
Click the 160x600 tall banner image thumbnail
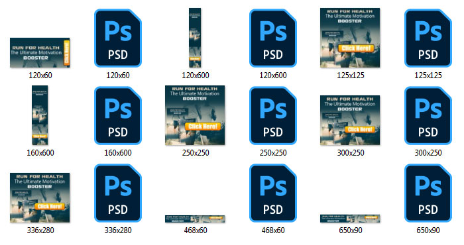40,115
